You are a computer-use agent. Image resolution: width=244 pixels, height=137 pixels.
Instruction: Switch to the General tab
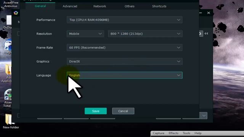click(40, 6)
